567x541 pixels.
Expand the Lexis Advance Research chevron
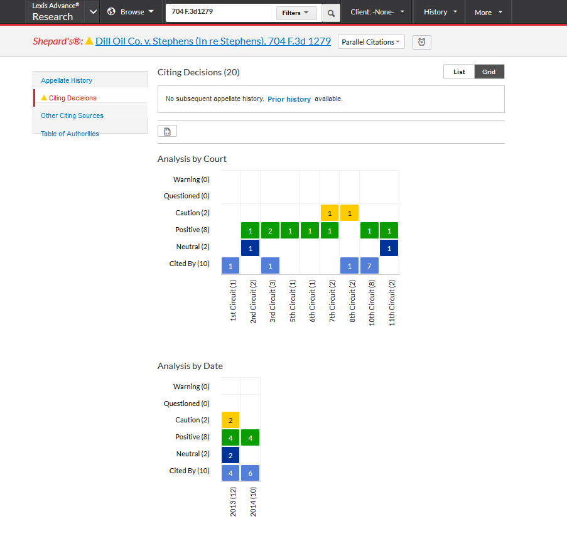tap(94, 12)
